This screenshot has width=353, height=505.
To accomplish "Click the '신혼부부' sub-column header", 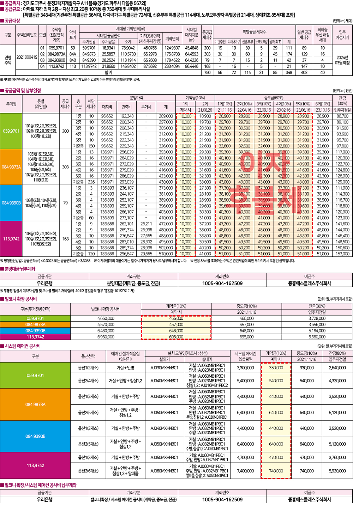I will (x=248, y=42).
